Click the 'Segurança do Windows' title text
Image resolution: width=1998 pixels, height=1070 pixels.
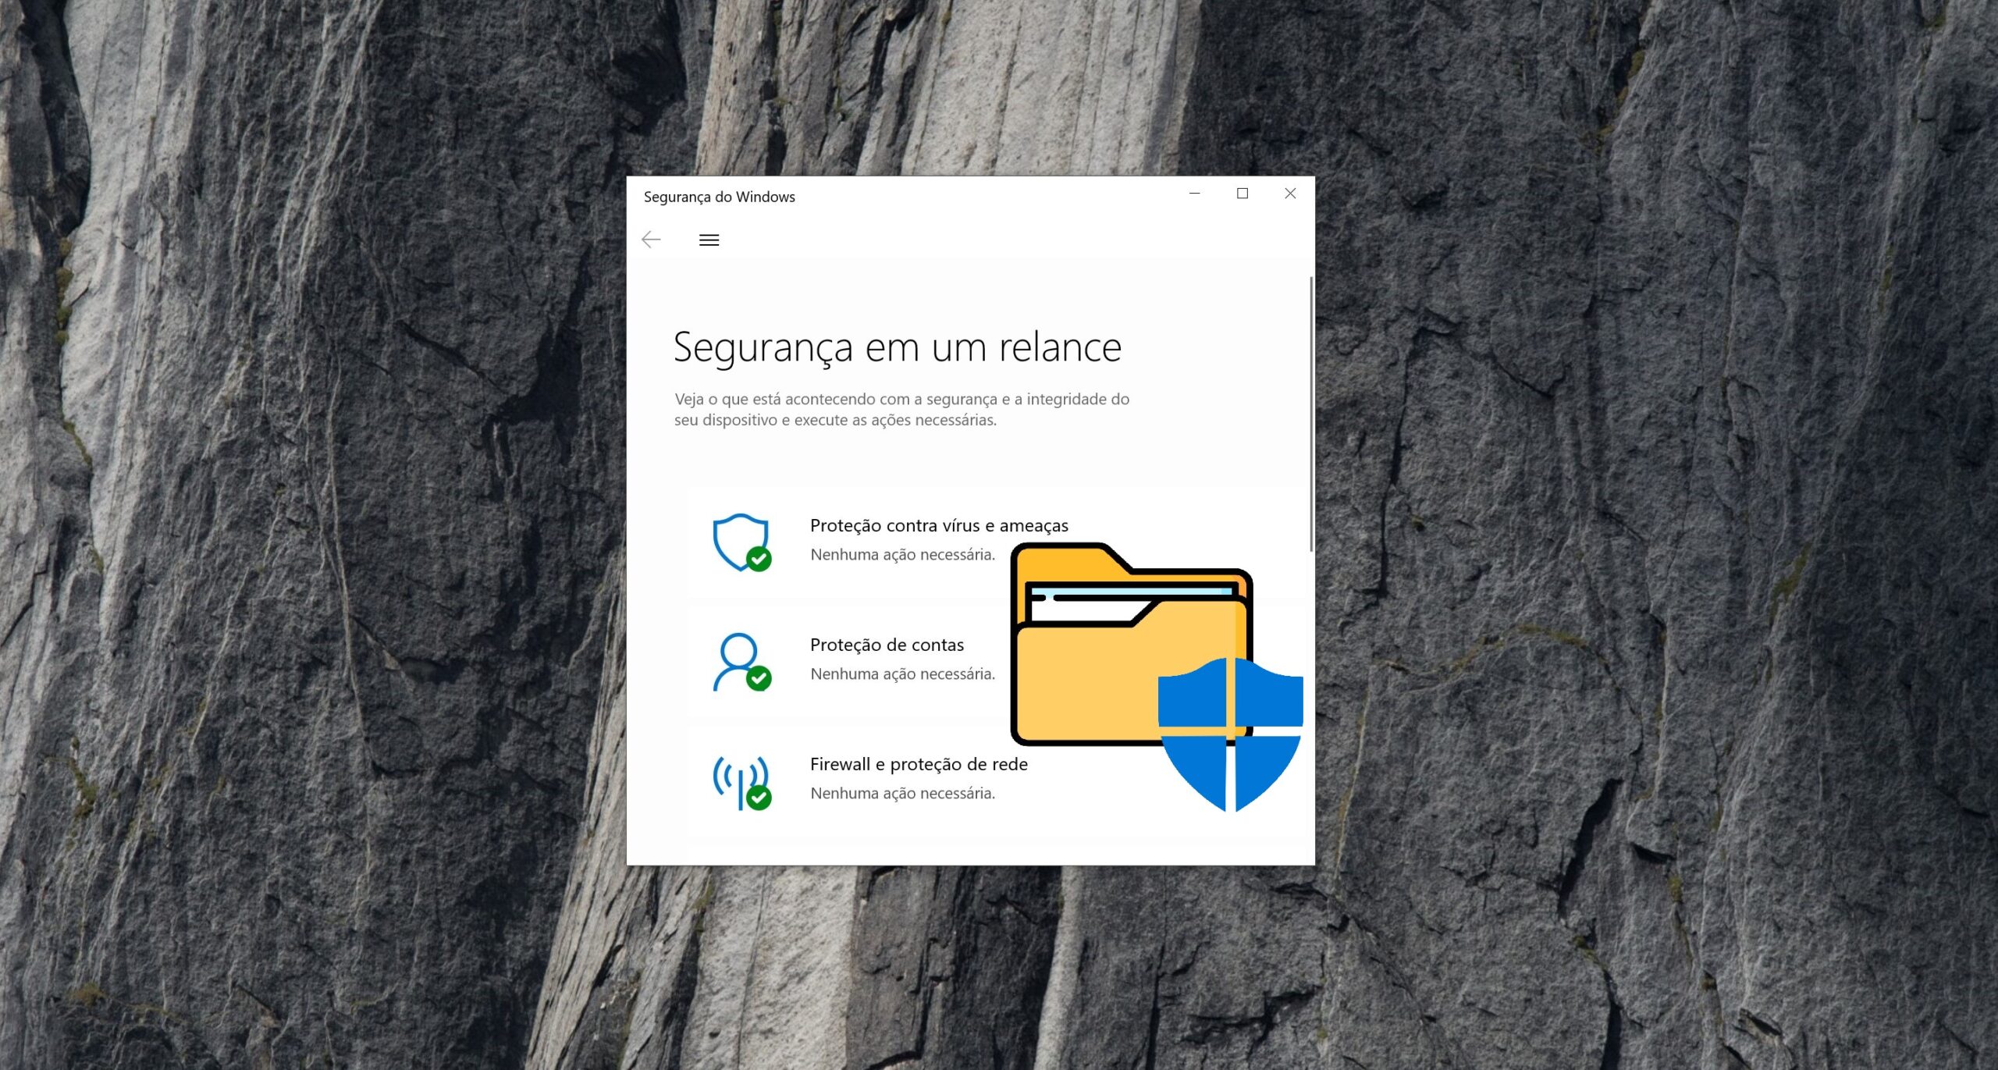(x=719, y=197)
